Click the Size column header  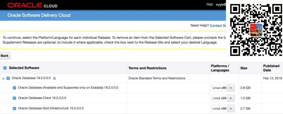244,68
